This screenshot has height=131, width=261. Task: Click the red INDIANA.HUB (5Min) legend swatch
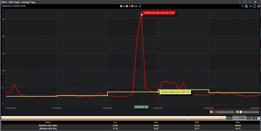(215, 112)
